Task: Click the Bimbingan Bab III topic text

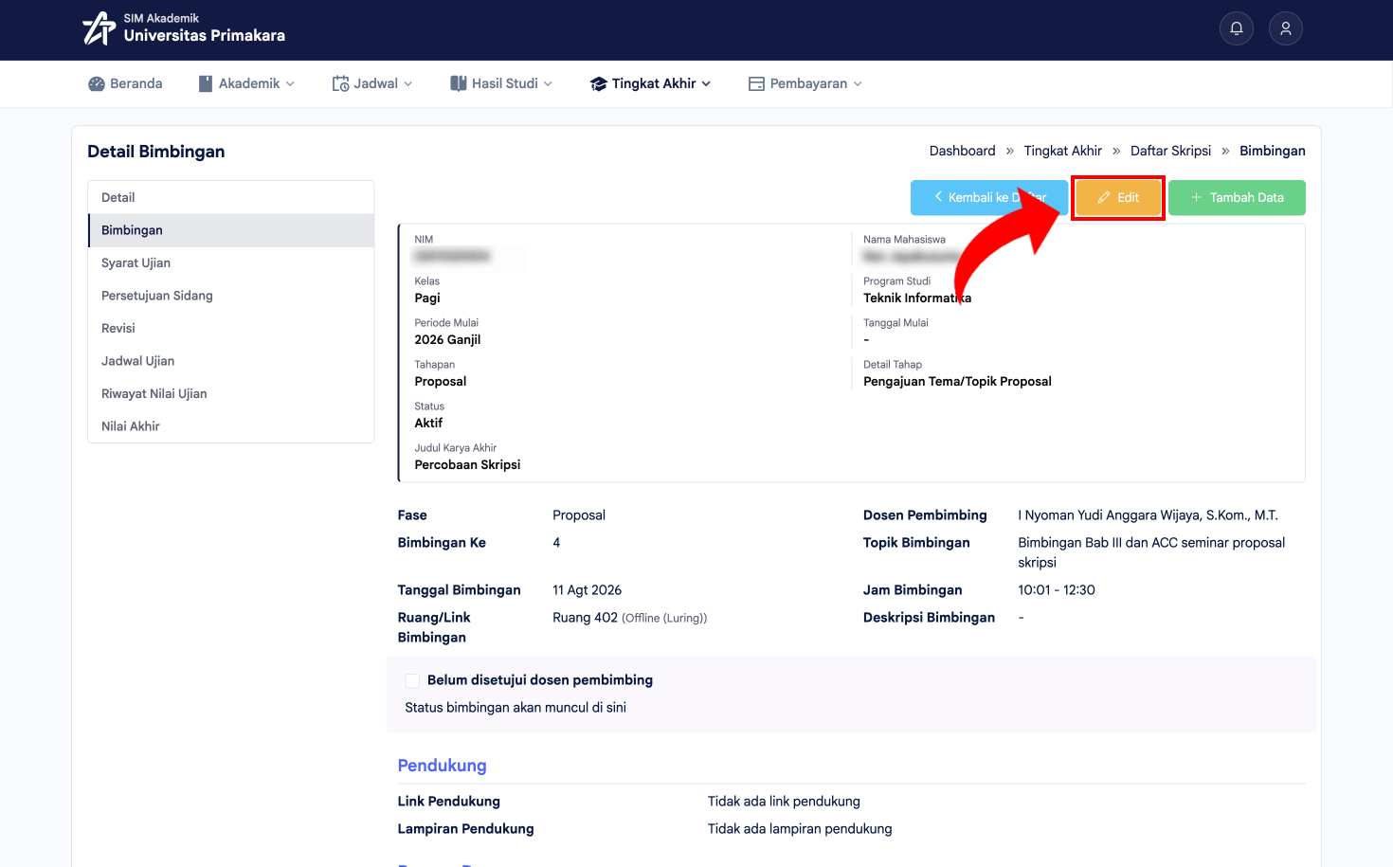Action: [1151, 552]
